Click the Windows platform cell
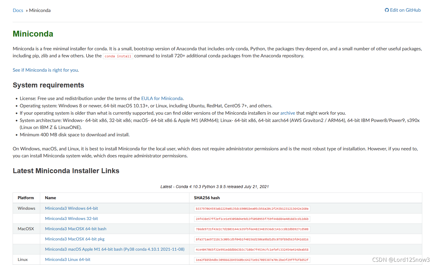Image resolution: width=434 pixels, height=265 pixels. click(x=26, y=208)
